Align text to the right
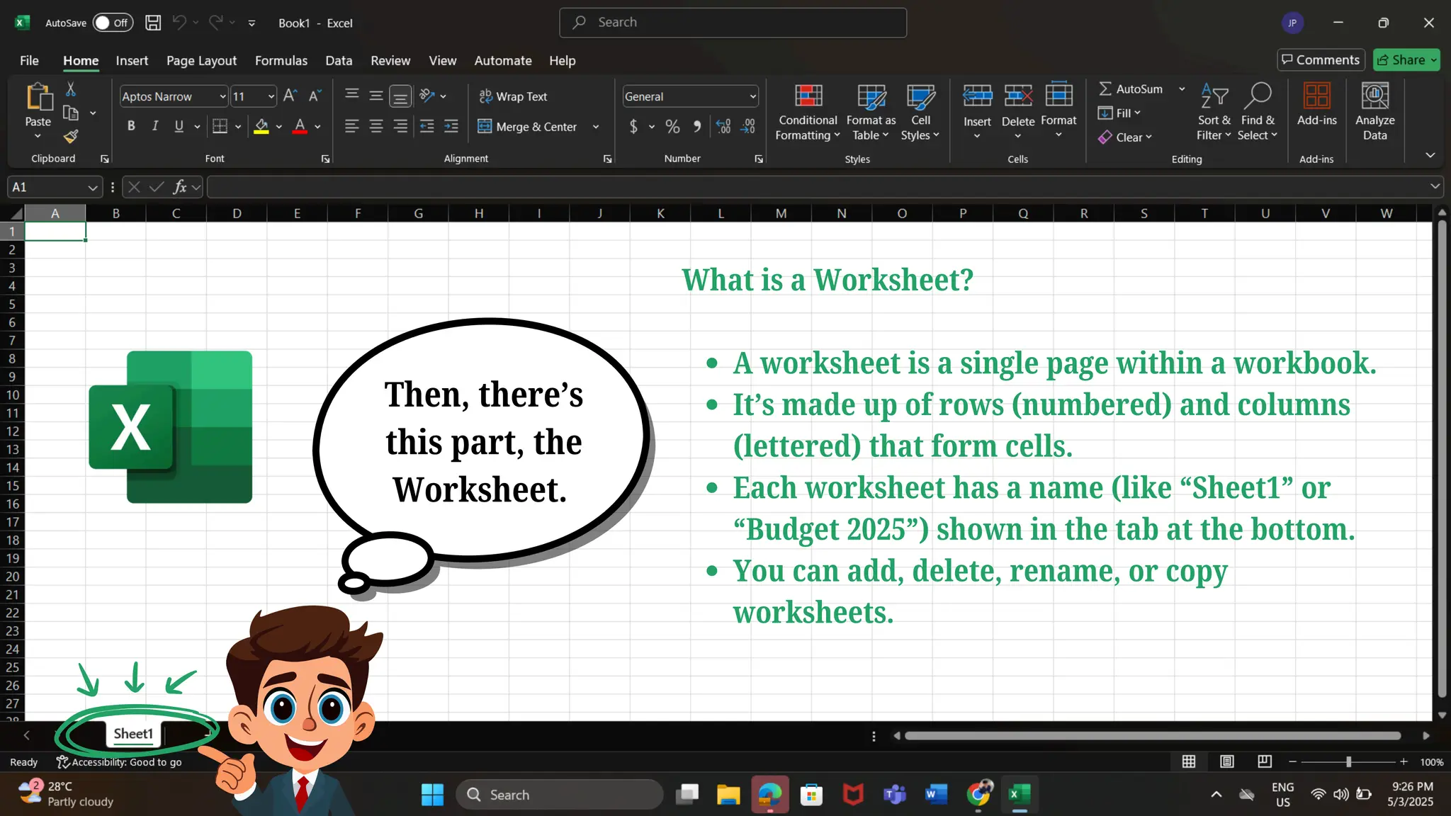The image size is (1451, 816). [400, 126]
